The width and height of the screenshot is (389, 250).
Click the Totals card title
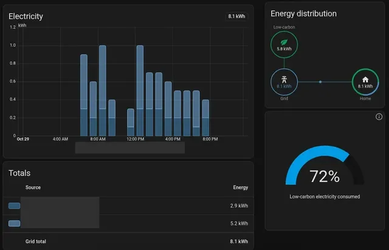coord(19,173)
